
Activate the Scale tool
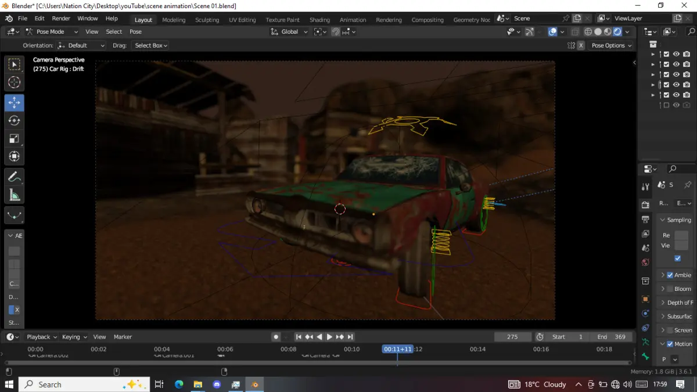[x=15, y=138]
